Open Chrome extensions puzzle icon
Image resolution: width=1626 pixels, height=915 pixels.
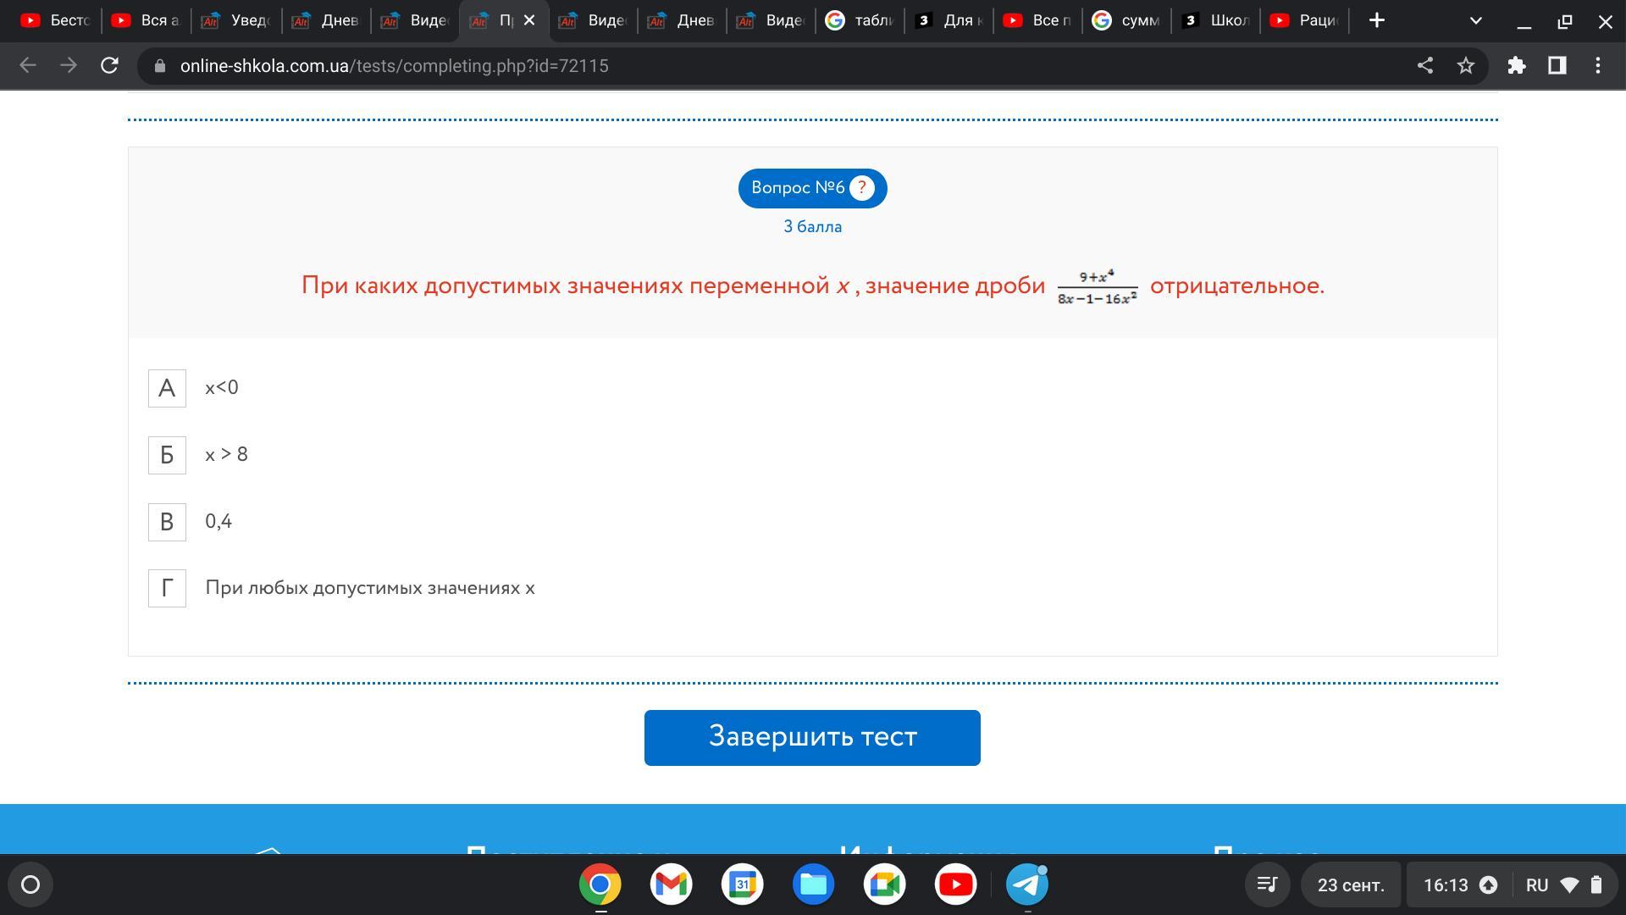coord(1516,65)
